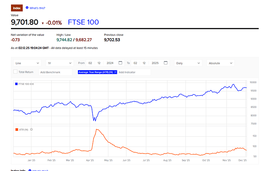Screen dimensions: 270x171
Task: Click the Apr '25 axis label
Action: pyautogui.click(x=90, y=160)
